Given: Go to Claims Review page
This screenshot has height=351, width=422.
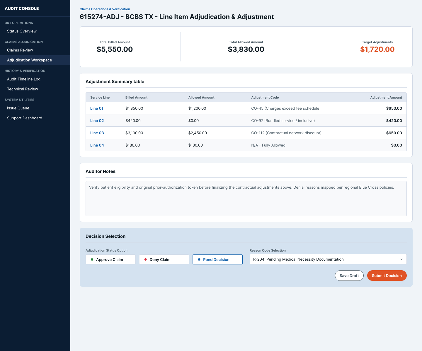Looking at the screenshot, I should pyautogui.click(x=35, y=50).
